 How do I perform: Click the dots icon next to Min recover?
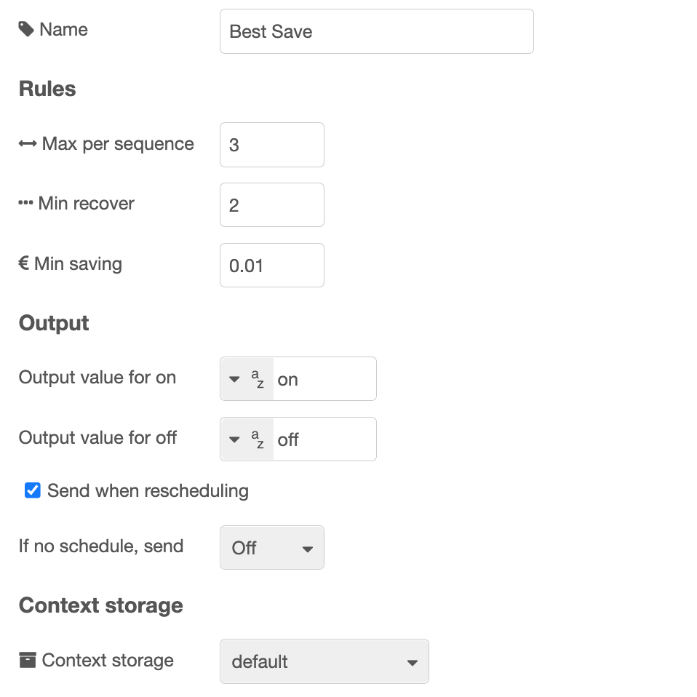click(x=25, y=203)
